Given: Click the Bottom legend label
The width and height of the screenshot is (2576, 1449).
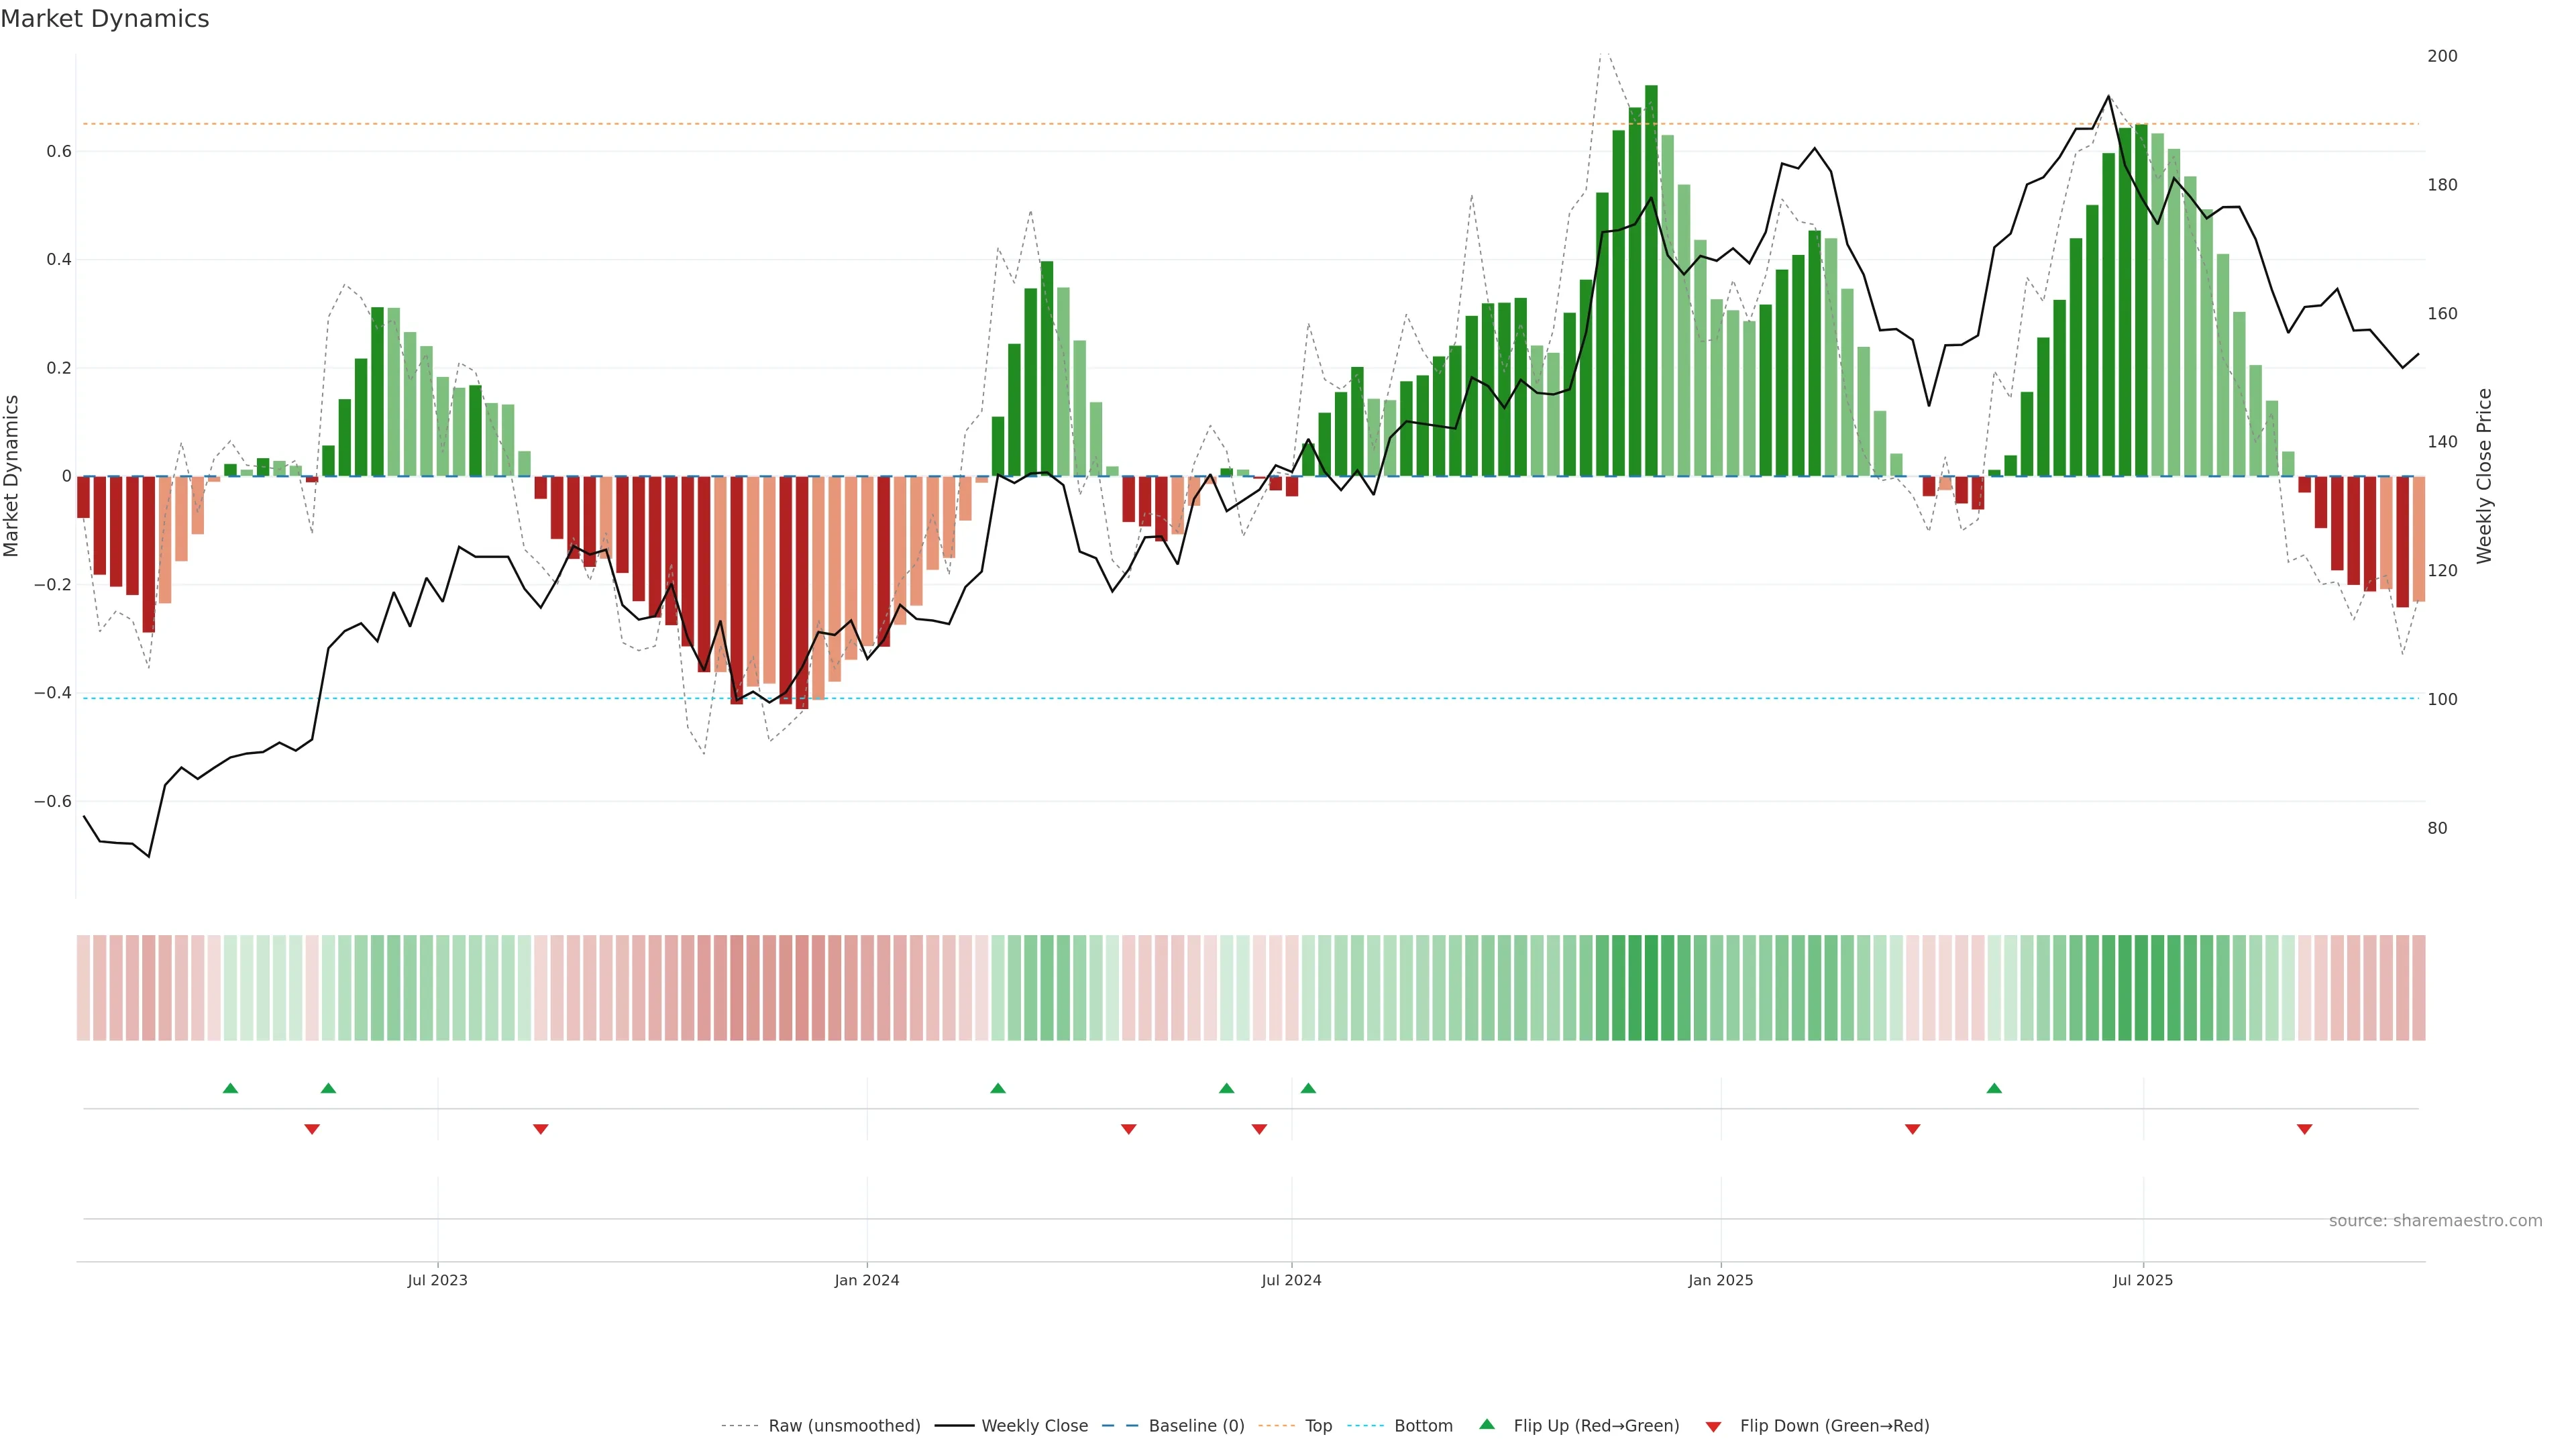Looking at the screenshot, I should coord(1423,1426).
